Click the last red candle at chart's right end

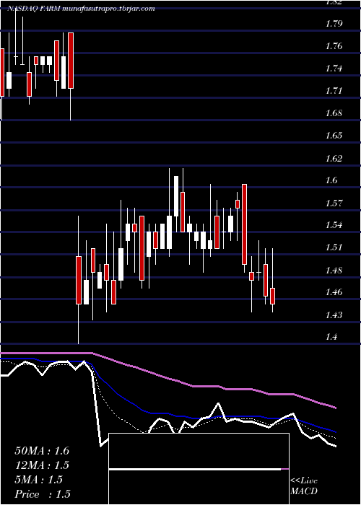click(x=273, y=296)
